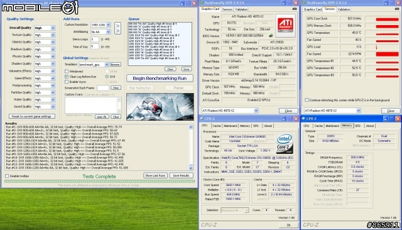
Task: Expand the Particles Quality dropdown
Action: 53,92
